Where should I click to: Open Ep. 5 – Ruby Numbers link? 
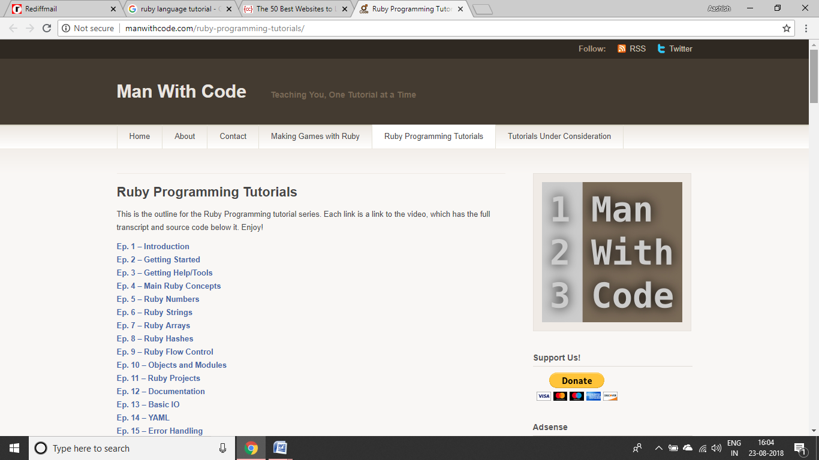[x=158, y=299]
